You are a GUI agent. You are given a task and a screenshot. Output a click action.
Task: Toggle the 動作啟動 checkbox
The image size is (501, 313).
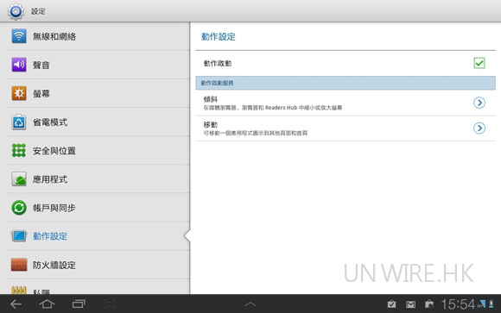tap(479, 63)
